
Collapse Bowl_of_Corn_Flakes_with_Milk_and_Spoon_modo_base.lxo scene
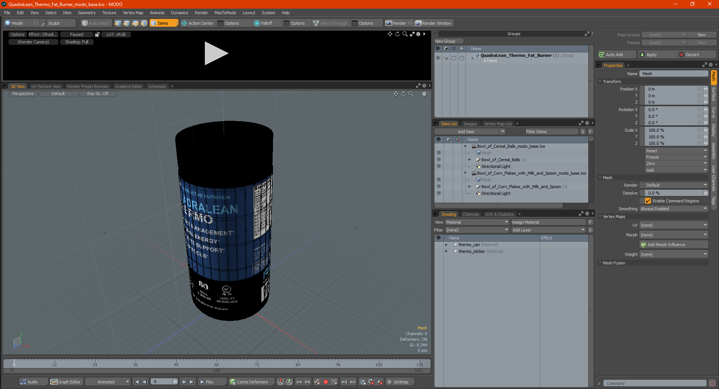pos(465,173)
